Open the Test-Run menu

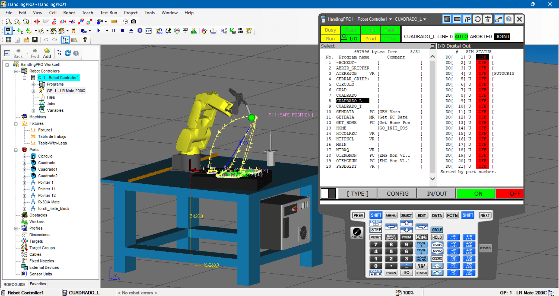pos(108,13)
